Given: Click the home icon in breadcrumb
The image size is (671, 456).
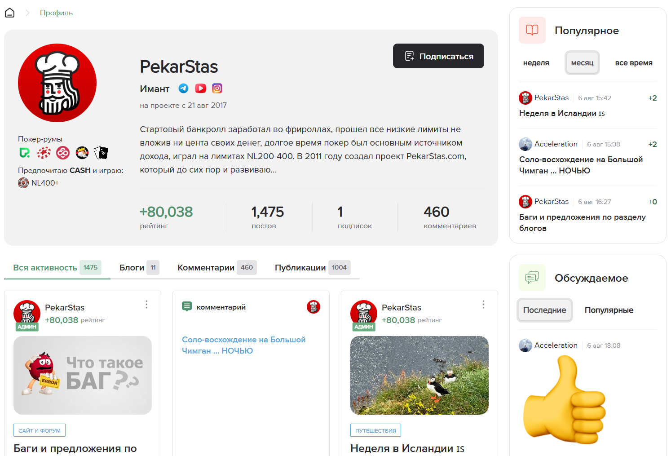Looking at the screenshot, I should point(9,13).
